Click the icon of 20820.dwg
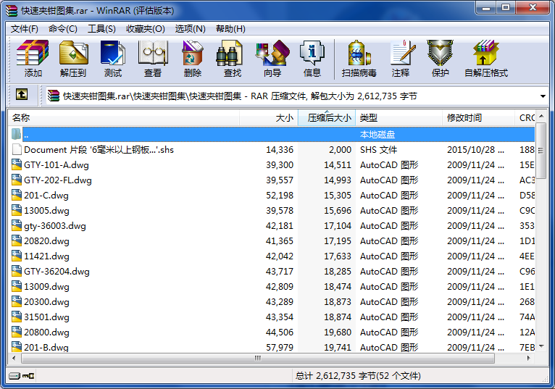 (x=16, y=240)
